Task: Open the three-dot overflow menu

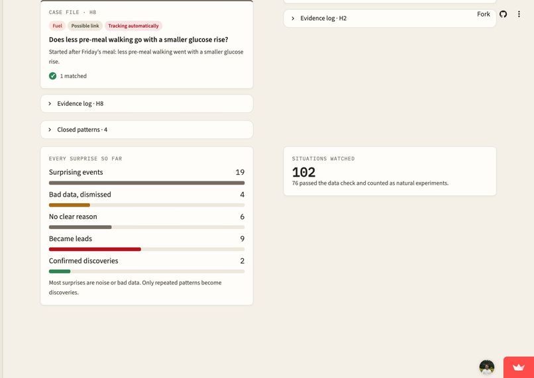Action: point(519,14)
